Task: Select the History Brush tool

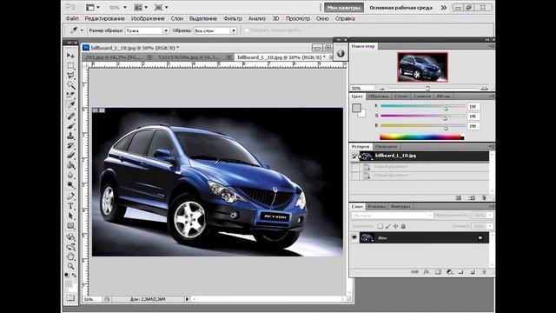Action: pos(70,145)
